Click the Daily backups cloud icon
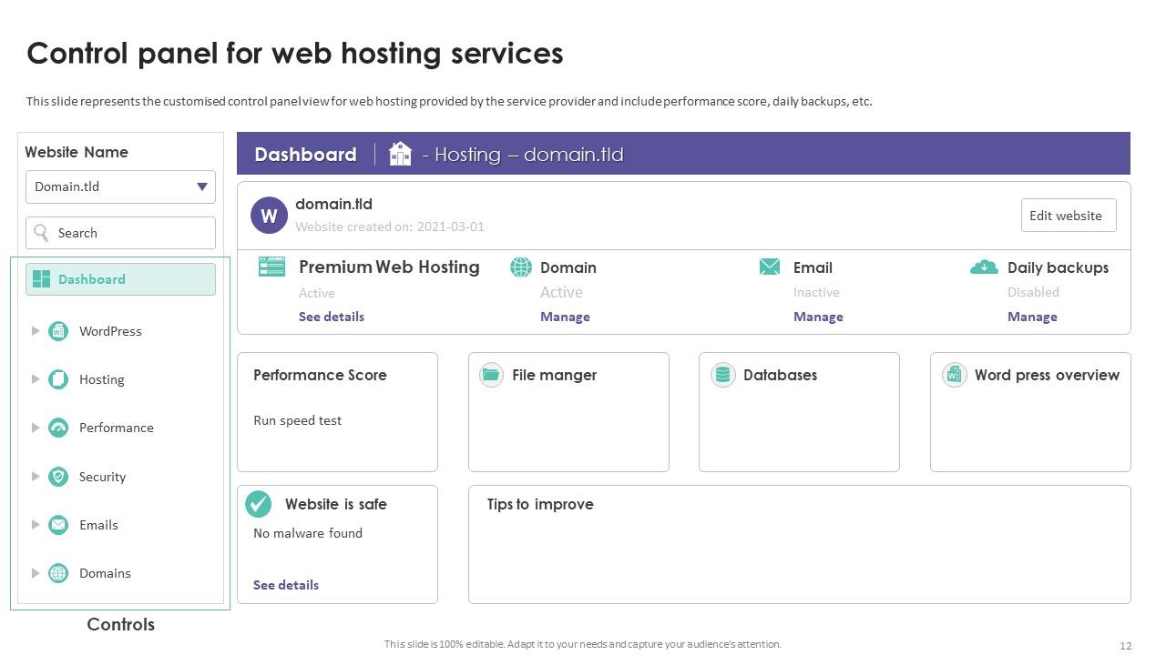The height and width of the screenshot is (655, 1166). (984, 267)
